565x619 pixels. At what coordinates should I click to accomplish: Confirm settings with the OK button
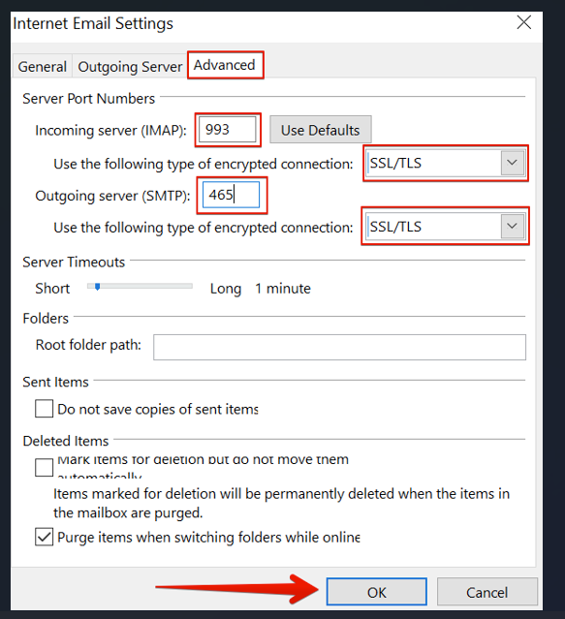pos(377,592)
